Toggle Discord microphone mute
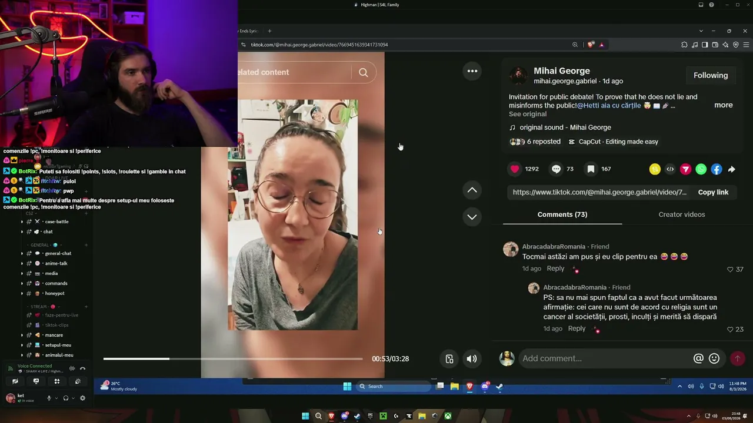Image resolution: width=753 pixels, height=423 pixels. tap(49, 398)
